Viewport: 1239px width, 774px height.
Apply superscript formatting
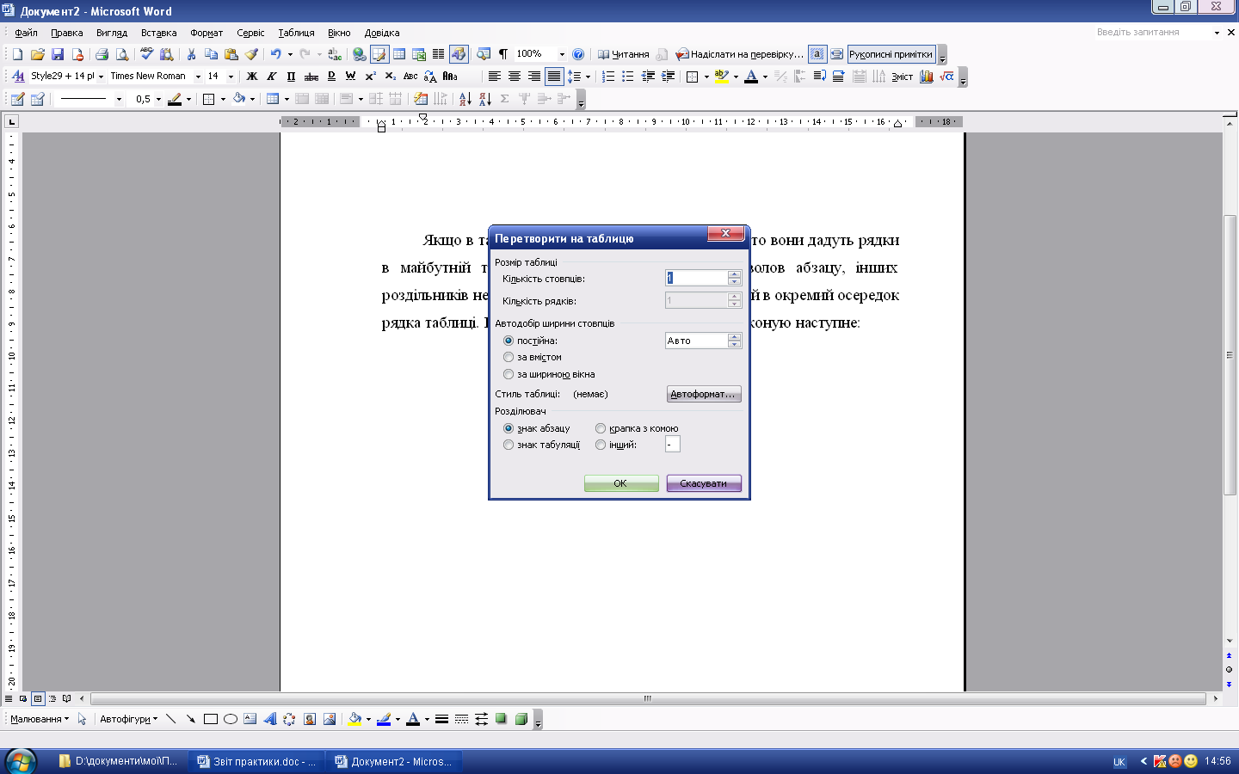click(370, 77)
